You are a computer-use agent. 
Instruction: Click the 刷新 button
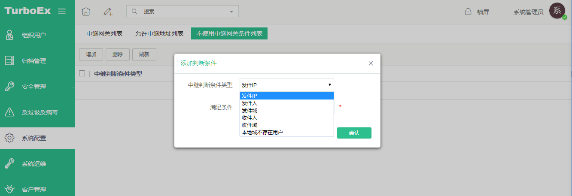point(144,54)
